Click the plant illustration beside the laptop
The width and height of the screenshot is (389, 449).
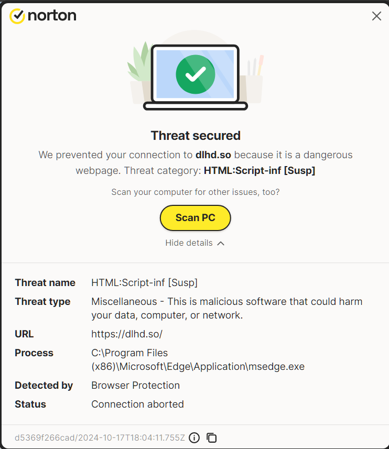[138, 65]
